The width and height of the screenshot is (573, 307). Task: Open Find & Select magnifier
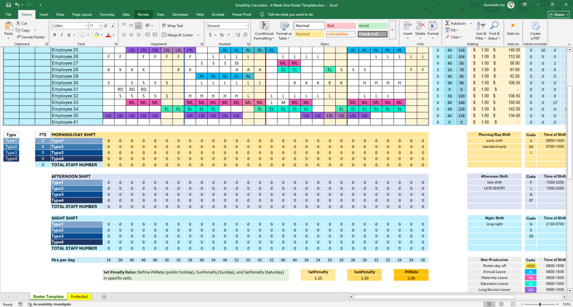point(494,31)
